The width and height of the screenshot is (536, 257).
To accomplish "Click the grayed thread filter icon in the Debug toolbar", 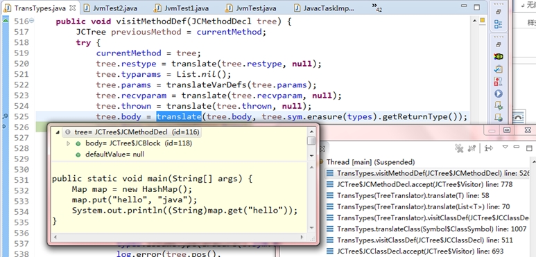I will pyautogui.click(x=472, y=148).
